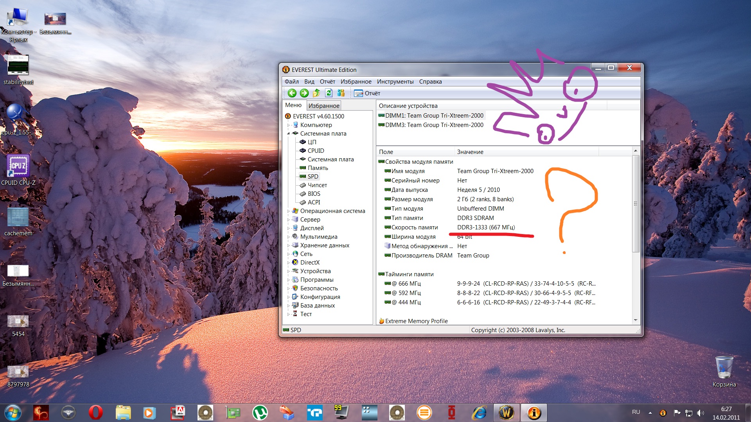The height and width of the screenshot is (422, 751).
Task: Expand the Операционная система tree node
Action: click(289, 211)
